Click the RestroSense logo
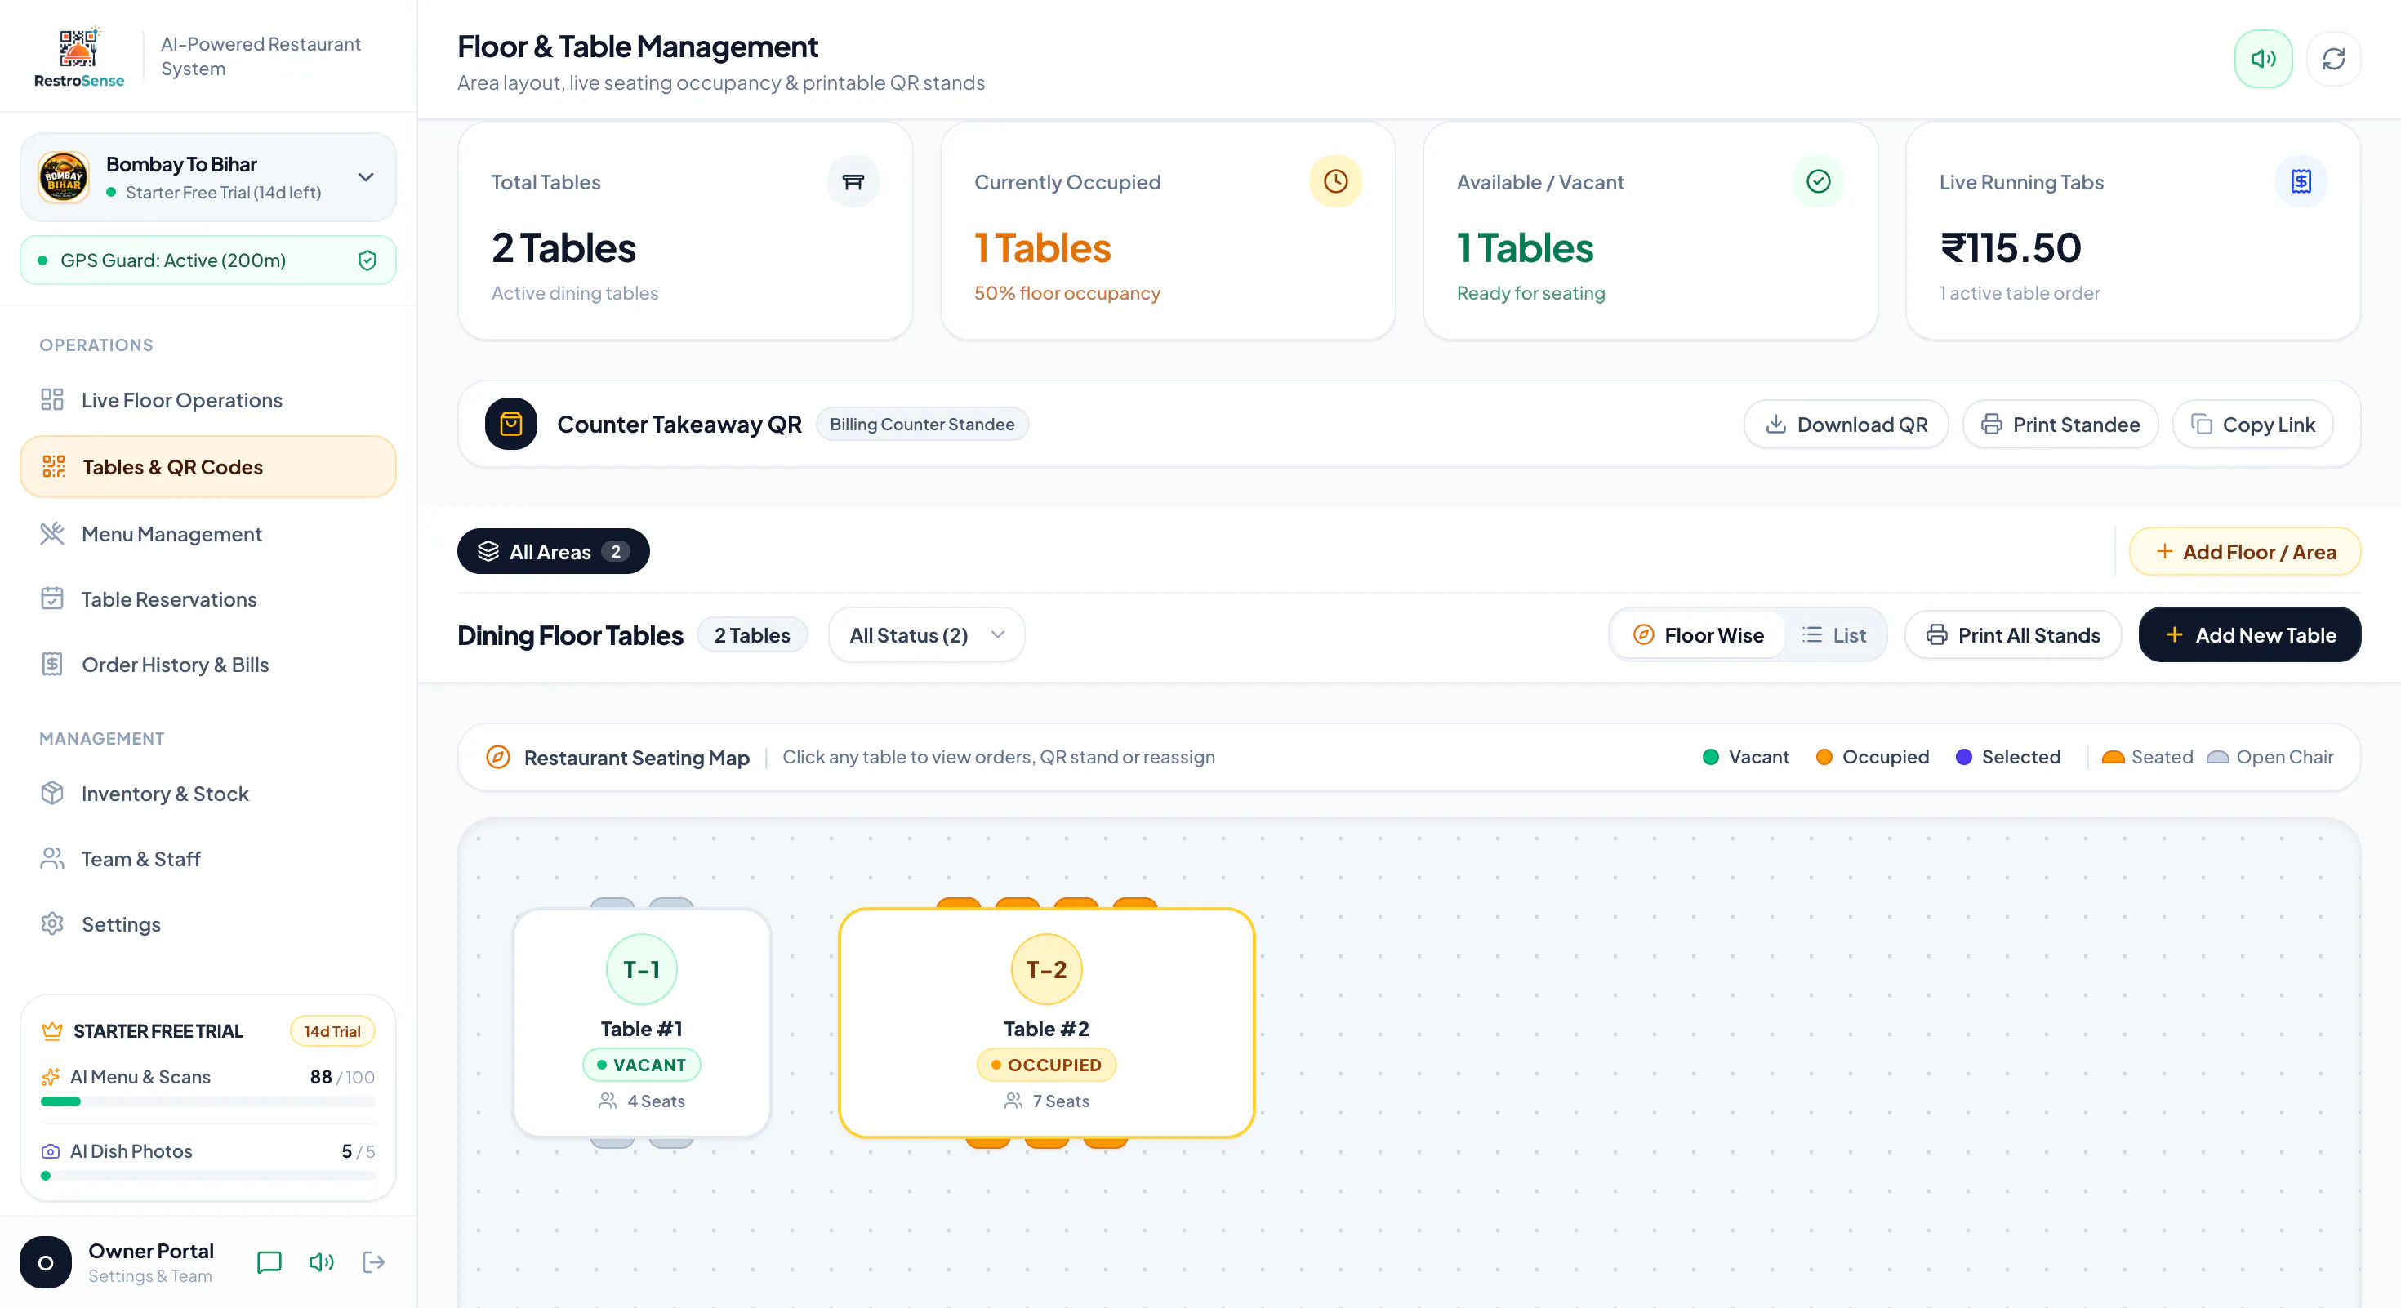This screenshot has width=2401, height=1308. tap(78, 58)
